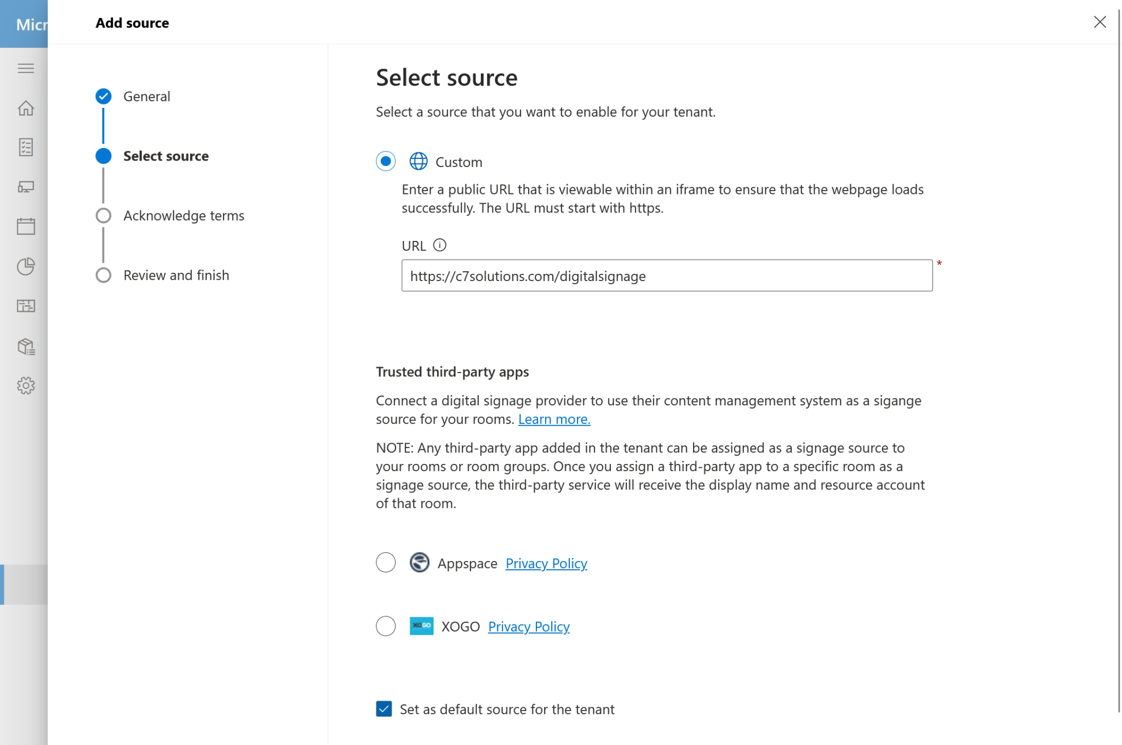Select the Custom source radio button
Image resolution: width=1122 pixels, height=745 pixels.
[386, 162]
